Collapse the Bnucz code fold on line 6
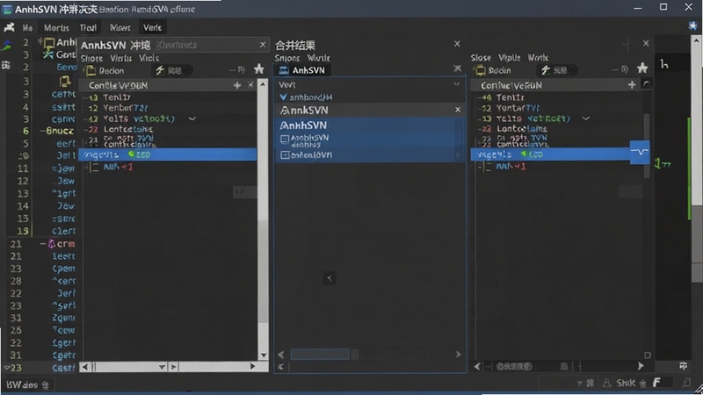Viewport: 703px width, 395px height. 42,131
